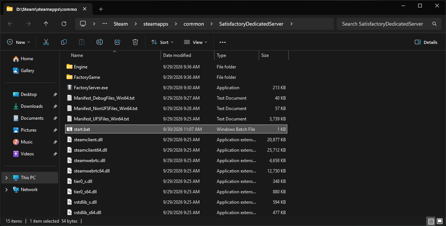Go back with the Back arrow
Screen dimensions: 446x226
click(x=10, y=24)
